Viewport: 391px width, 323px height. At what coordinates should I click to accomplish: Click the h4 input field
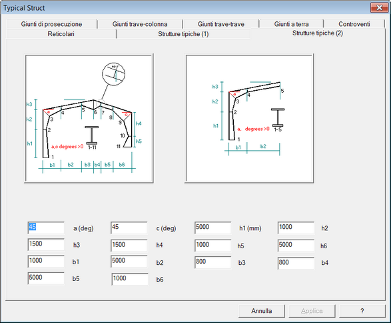pyautogui.click(x=129, y=246)
